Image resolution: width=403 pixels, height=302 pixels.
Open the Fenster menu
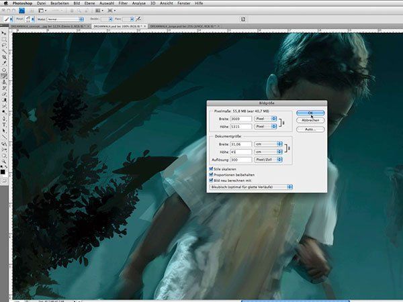(x=184, y=3)
